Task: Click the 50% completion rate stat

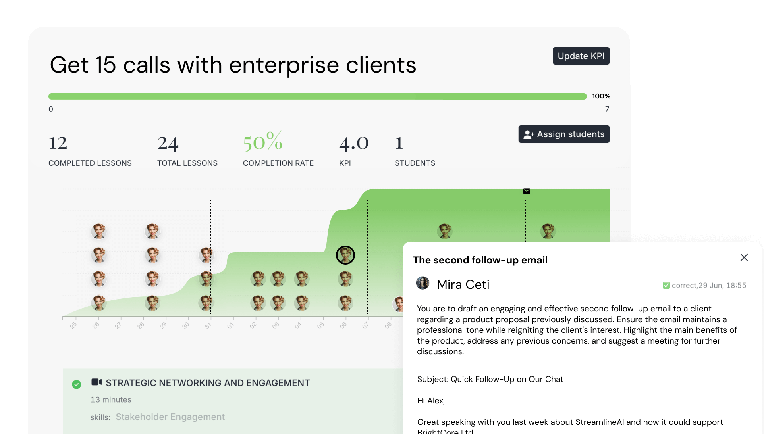Action: [x=263, y=143]
